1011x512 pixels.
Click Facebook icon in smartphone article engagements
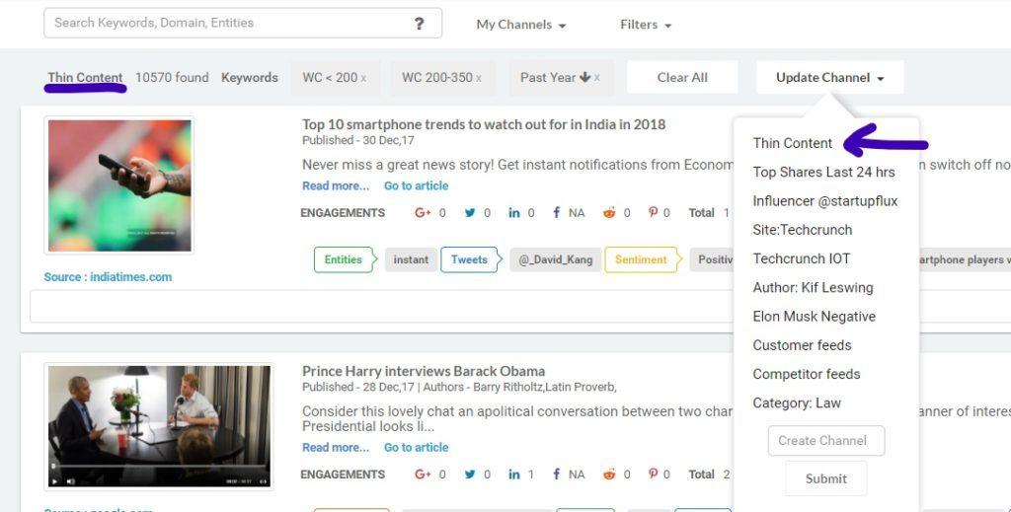[556, 212]
